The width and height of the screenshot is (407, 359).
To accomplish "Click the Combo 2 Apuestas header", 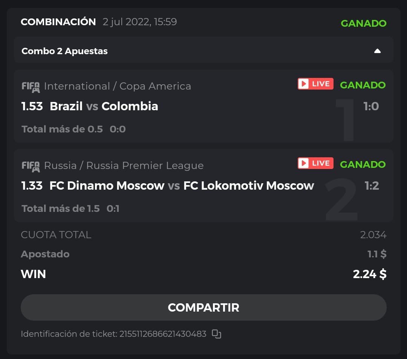I will 65,51.
